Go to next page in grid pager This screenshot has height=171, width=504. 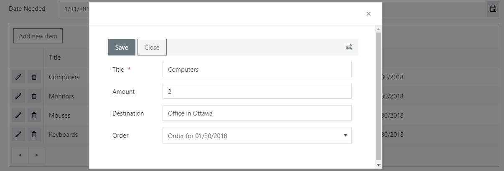click(37, 155)
